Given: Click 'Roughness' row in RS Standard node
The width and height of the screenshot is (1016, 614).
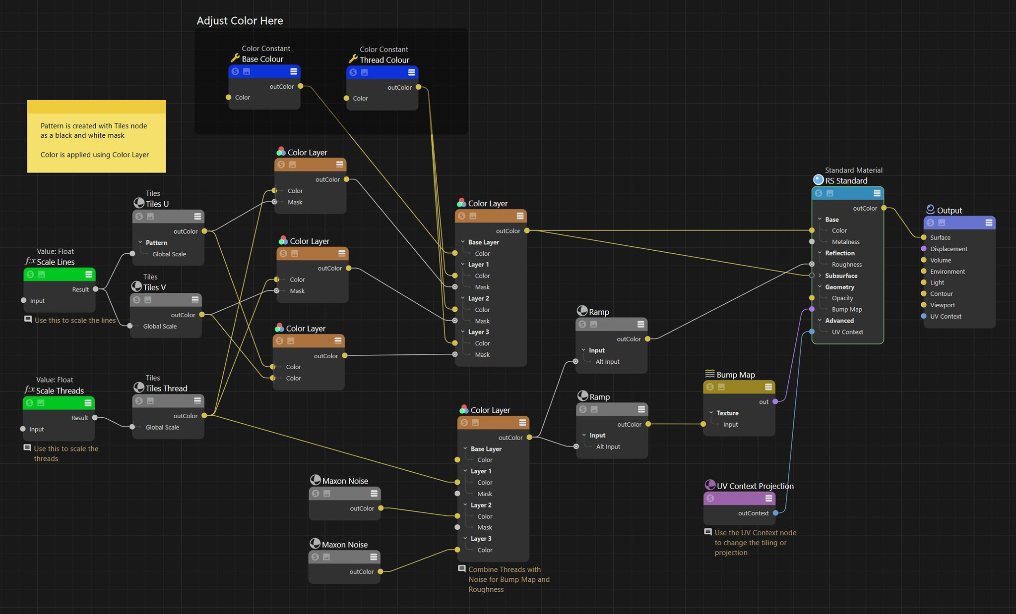Looking at the screenshot, I should tap(847, 265).
